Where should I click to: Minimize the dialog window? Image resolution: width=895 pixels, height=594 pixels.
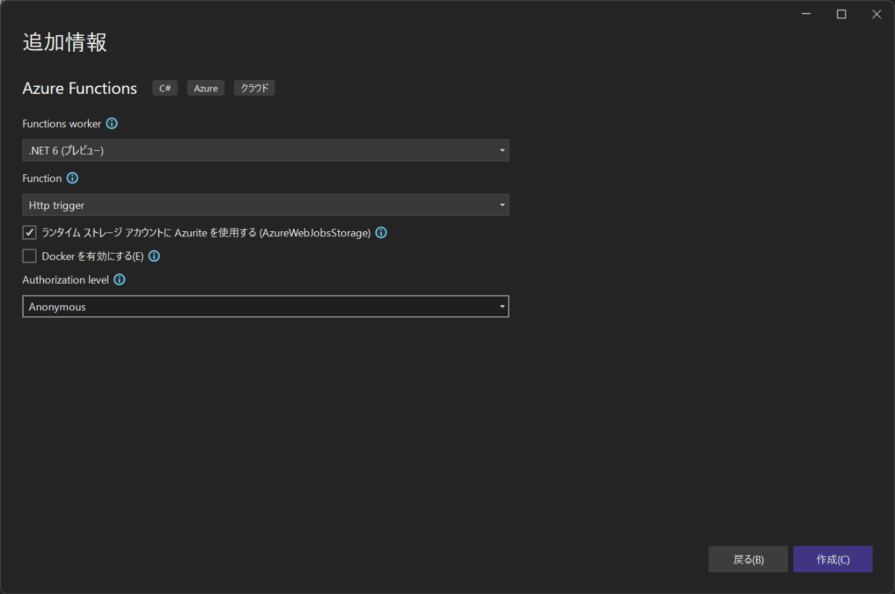pyautogui.click(x=806, y=14)
